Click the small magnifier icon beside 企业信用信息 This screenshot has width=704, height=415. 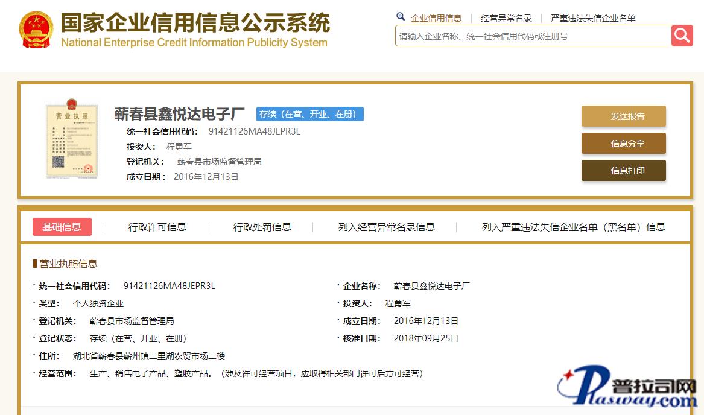(x=401, y=17)
